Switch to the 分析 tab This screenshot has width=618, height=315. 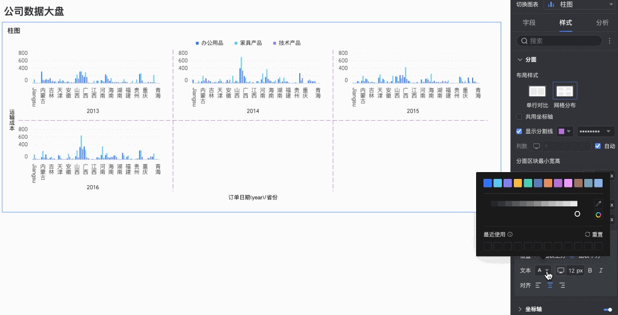602,23
